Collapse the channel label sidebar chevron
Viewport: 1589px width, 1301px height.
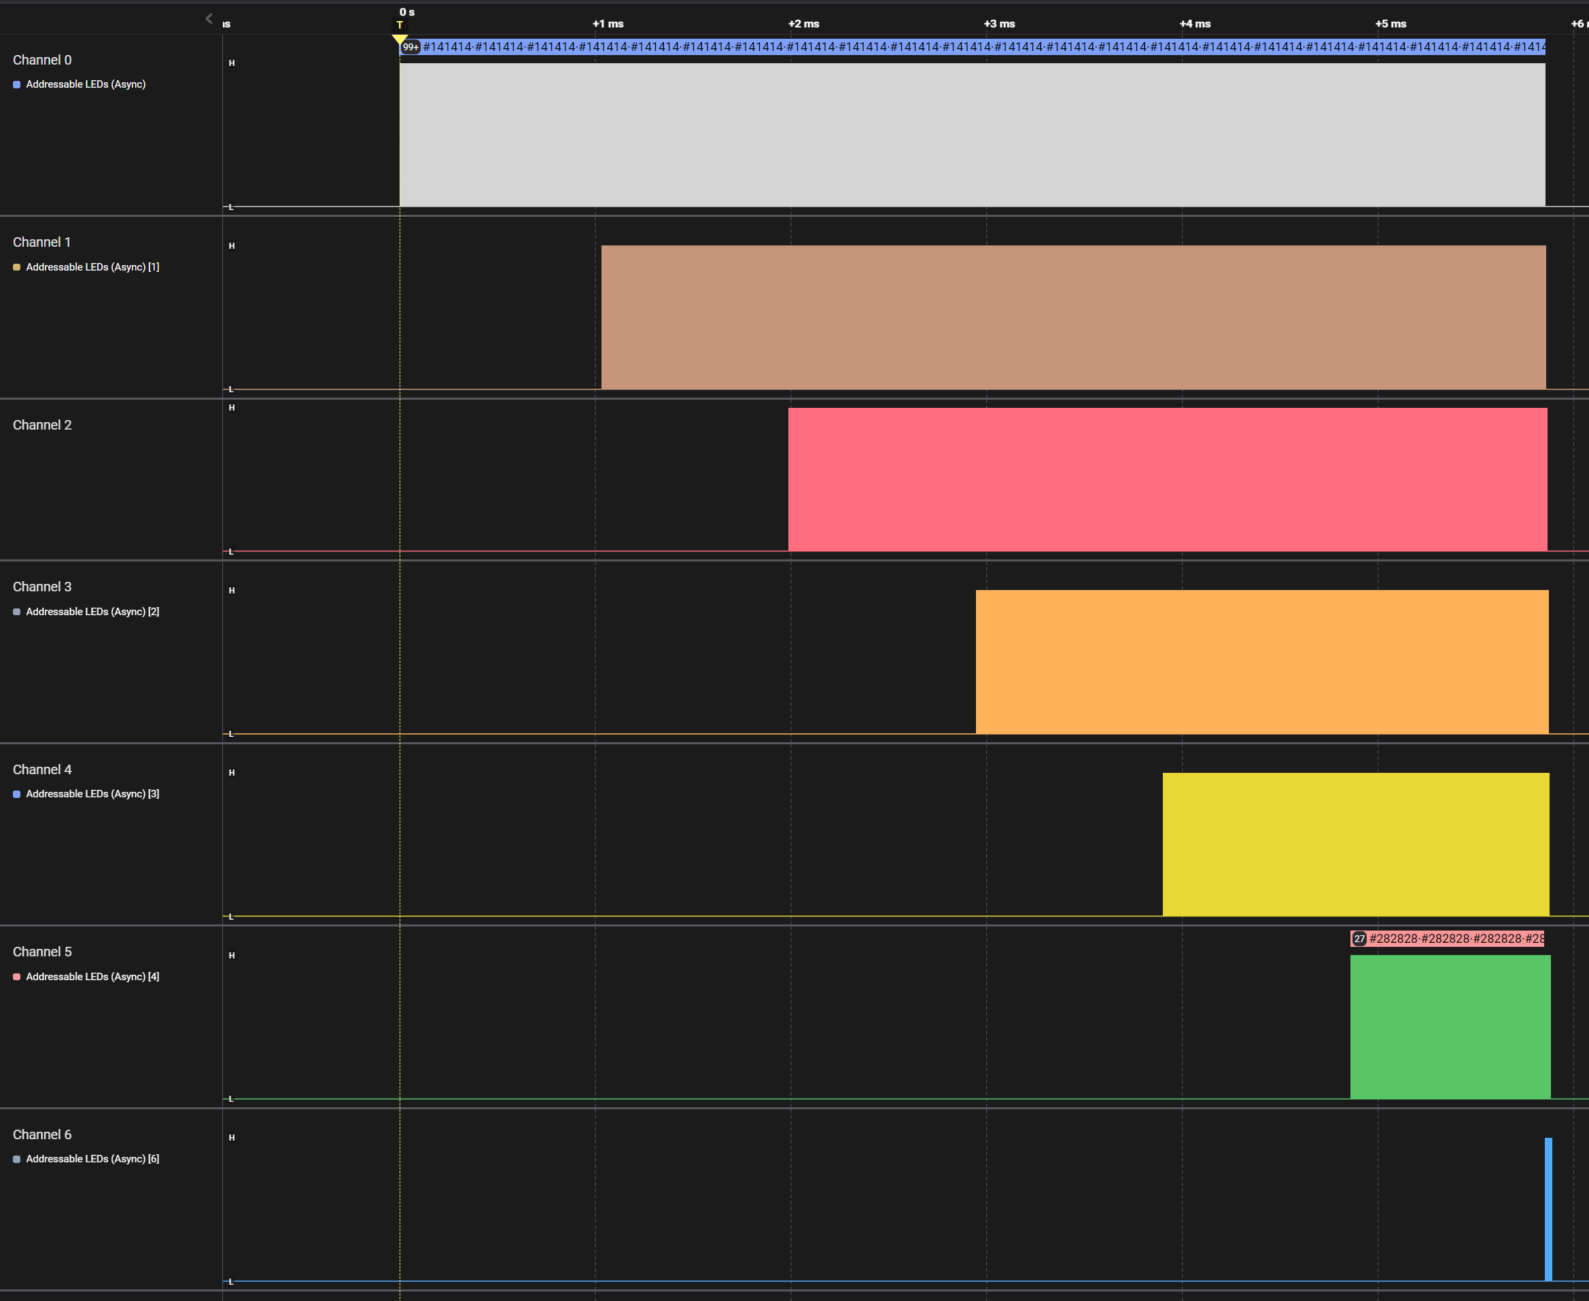[209, 19]
